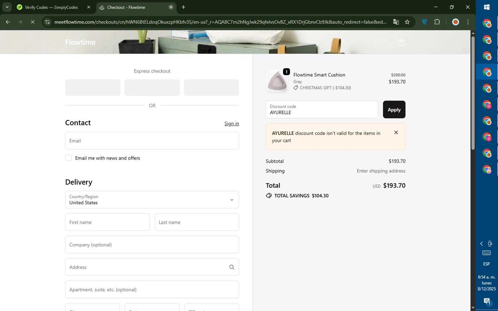Open the site information icon in the address bar
Screen dimensions: 498x311
click(47, 22)
